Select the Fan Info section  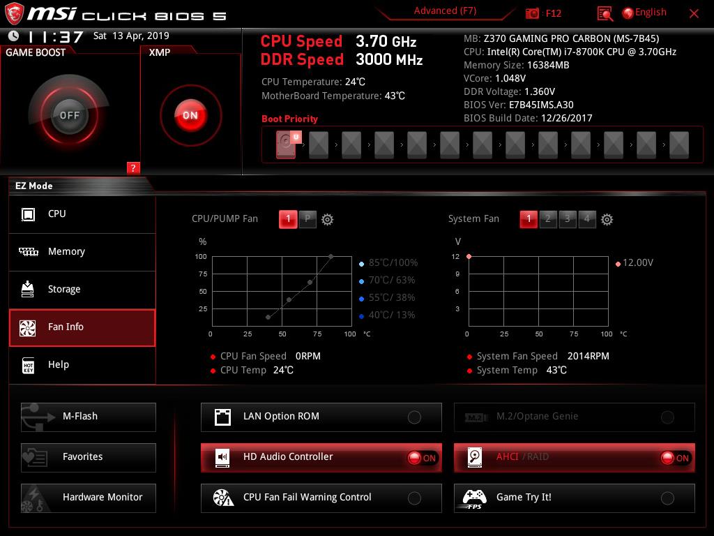tap(82, 328)
